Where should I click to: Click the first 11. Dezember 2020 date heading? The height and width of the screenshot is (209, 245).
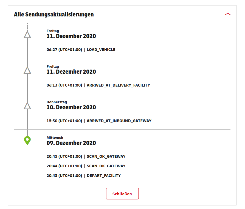tap(71, 36)
